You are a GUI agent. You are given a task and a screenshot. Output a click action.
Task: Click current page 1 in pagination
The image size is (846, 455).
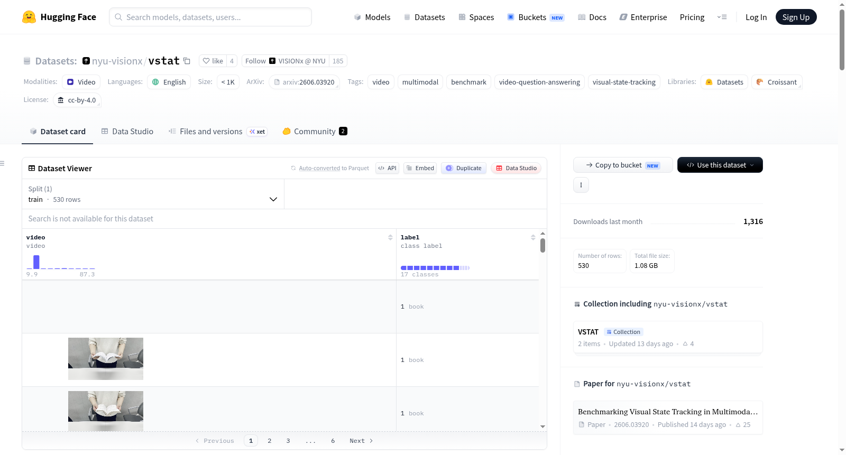coord(251,441)
